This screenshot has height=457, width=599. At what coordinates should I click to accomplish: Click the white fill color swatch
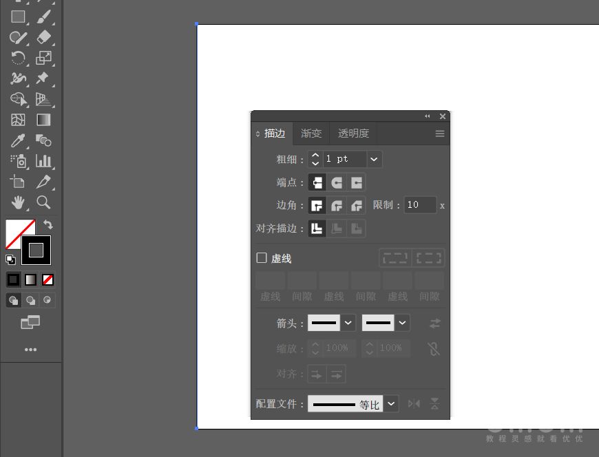[15, 229]
